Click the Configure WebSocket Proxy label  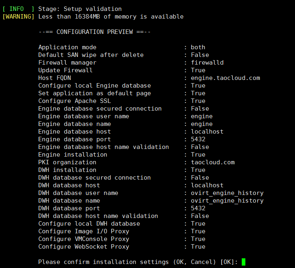84,247
